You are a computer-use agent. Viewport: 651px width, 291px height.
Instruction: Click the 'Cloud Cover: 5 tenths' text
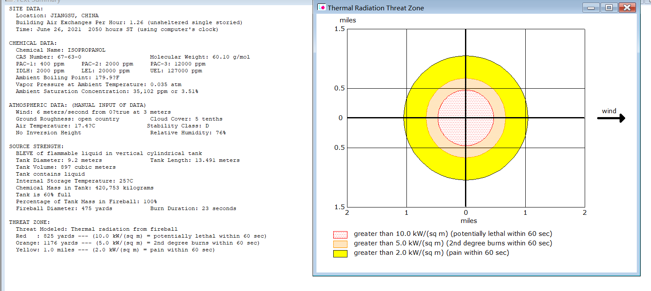[186, 119]
